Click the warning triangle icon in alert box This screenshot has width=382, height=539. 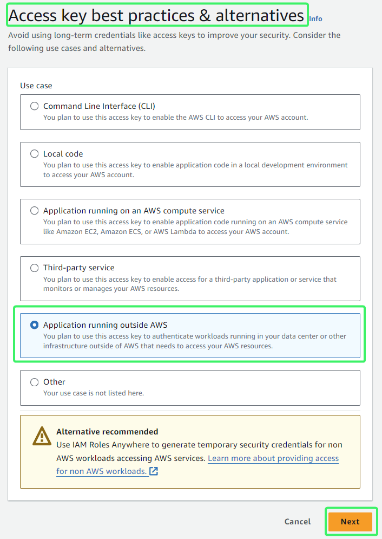tap(42, 436)
